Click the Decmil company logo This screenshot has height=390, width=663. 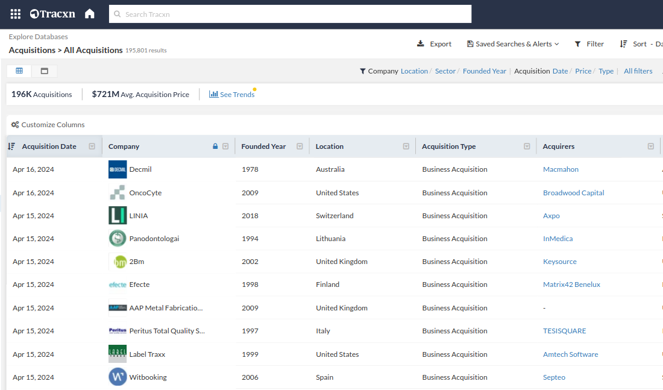click(x=118, y=169)
